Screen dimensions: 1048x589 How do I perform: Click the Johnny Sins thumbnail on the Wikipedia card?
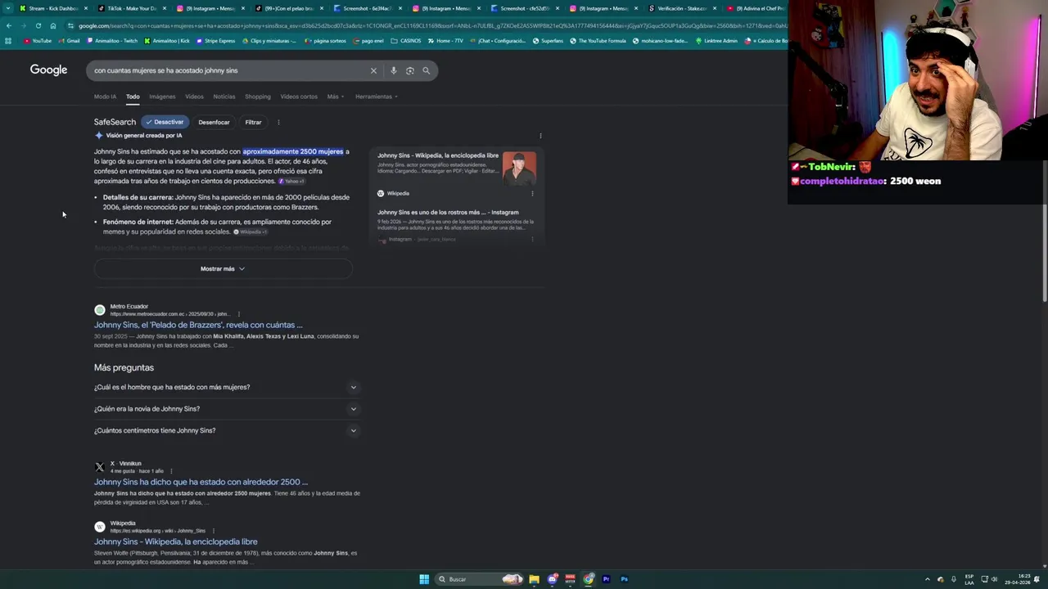(519, 168)
